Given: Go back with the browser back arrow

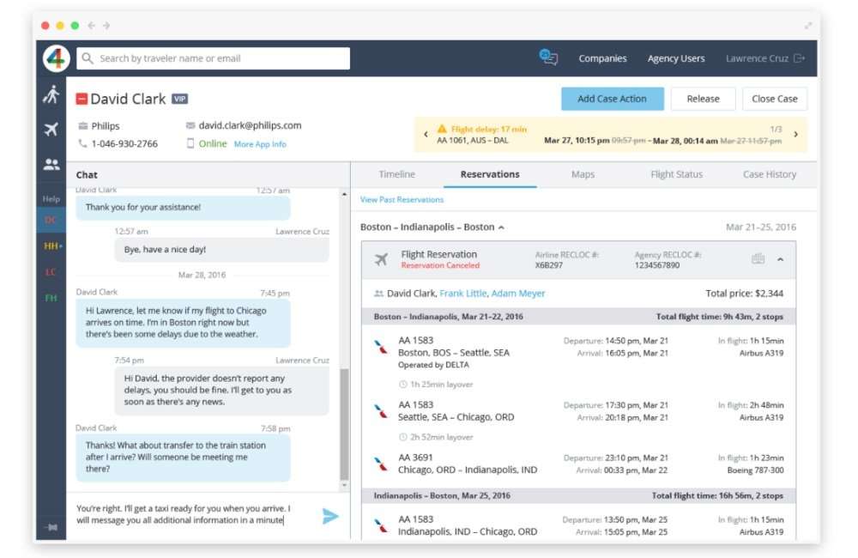Looking at the screenshot, I should coord(92,25).
